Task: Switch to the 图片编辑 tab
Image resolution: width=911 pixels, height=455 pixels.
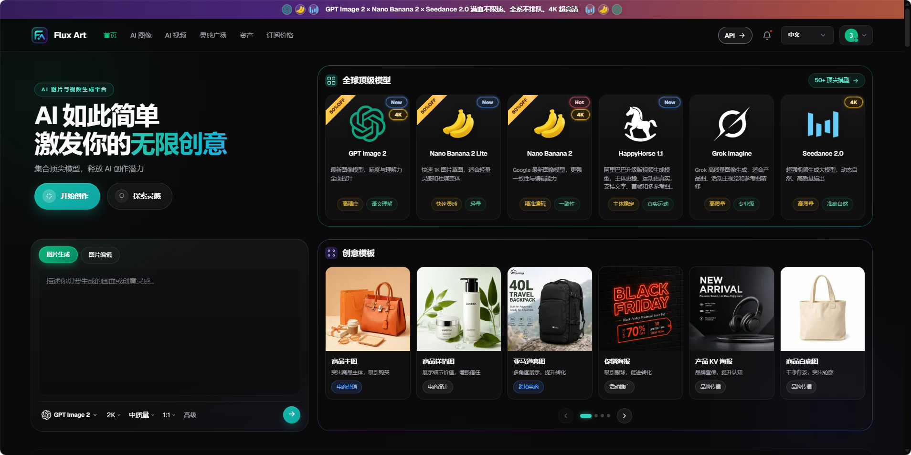Action: [x=100, y=255]
